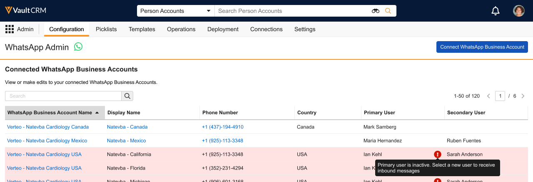
Task: Click the binoculars advanced search icon
Action: tap(376, 11)
